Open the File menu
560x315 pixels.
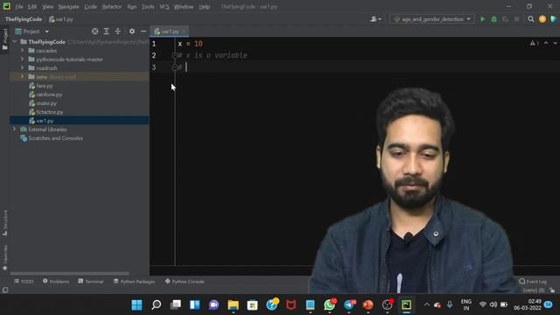click(19, 7)
